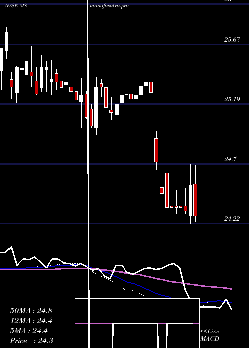The width and height of the screenshot is (249, 348).
Task: Click the 50MA : 24.8 readout
Action: 31,311
